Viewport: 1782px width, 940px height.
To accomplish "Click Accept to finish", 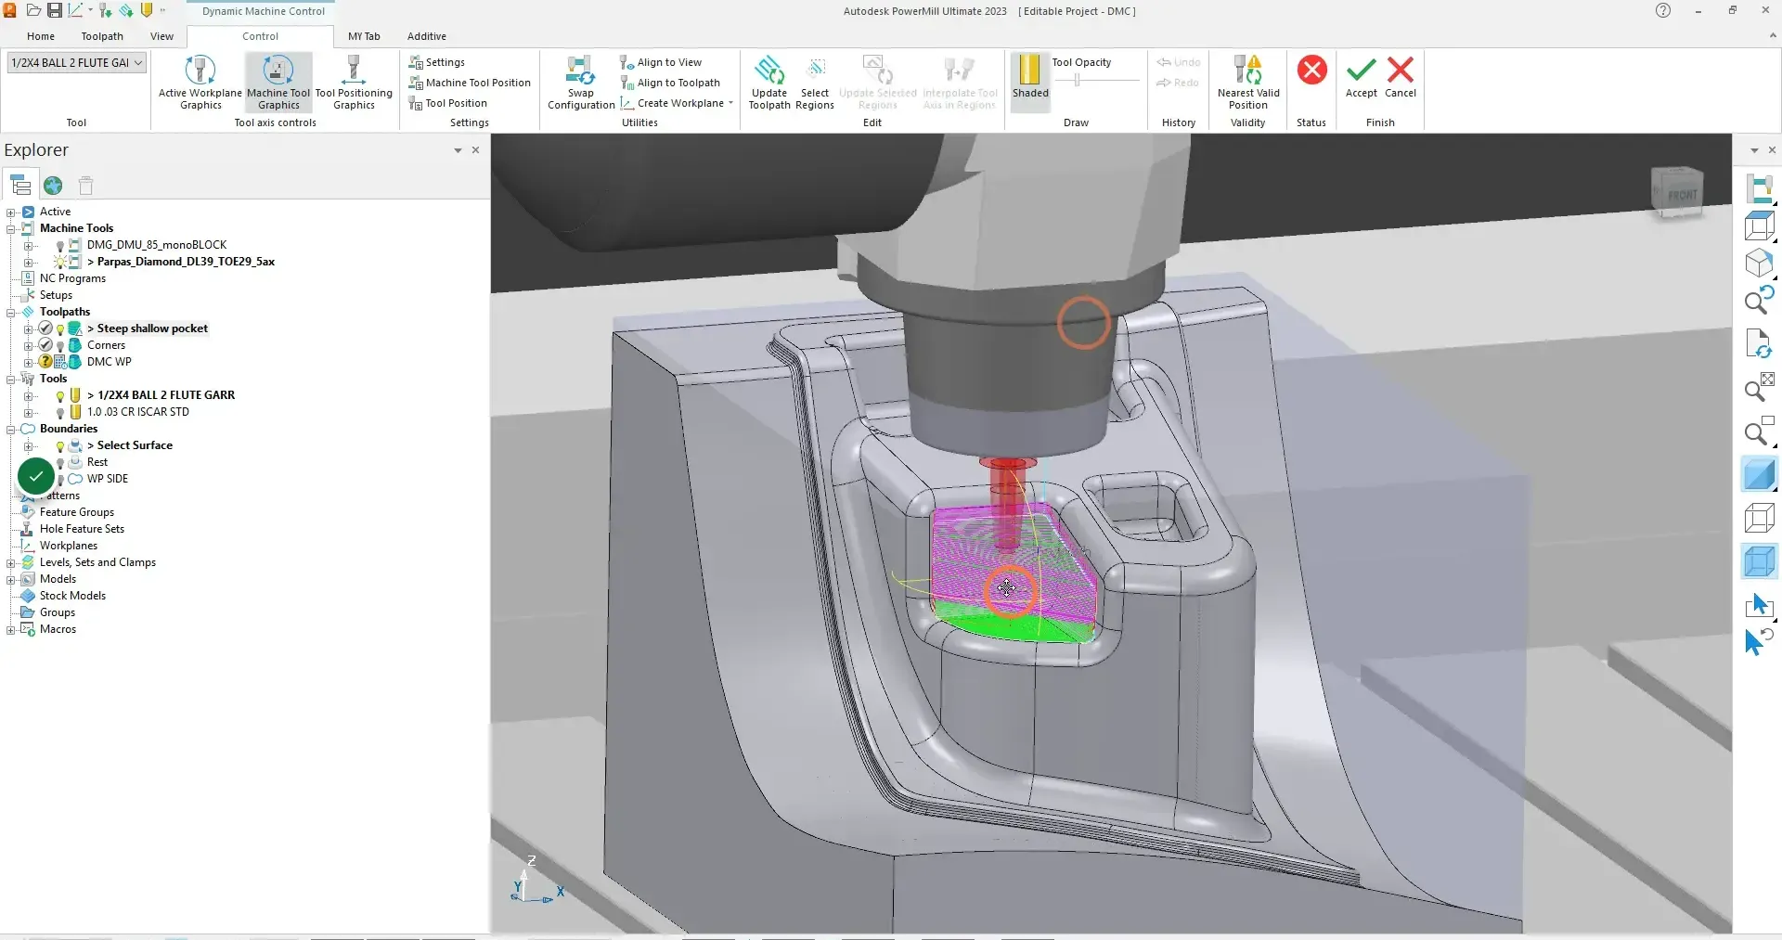I will [x=1361, y=77].
